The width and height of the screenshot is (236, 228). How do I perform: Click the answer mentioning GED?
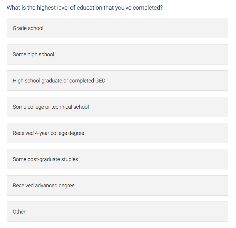click(117, 81)
